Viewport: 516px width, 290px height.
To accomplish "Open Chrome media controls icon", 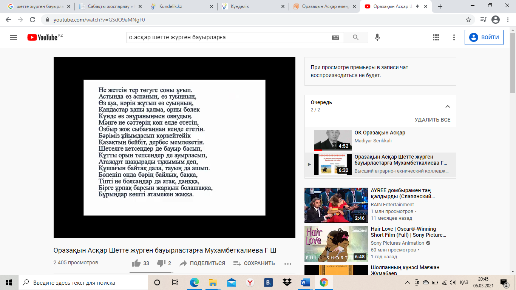I will pyautogui.click(x=483, y=20).
